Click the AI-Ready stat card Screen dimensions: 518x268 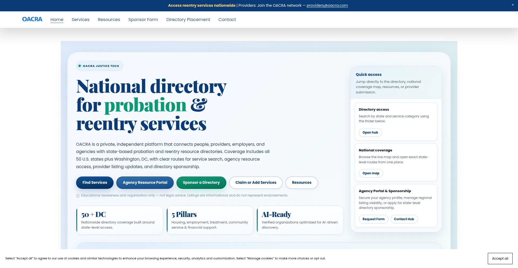pos(300,220)
